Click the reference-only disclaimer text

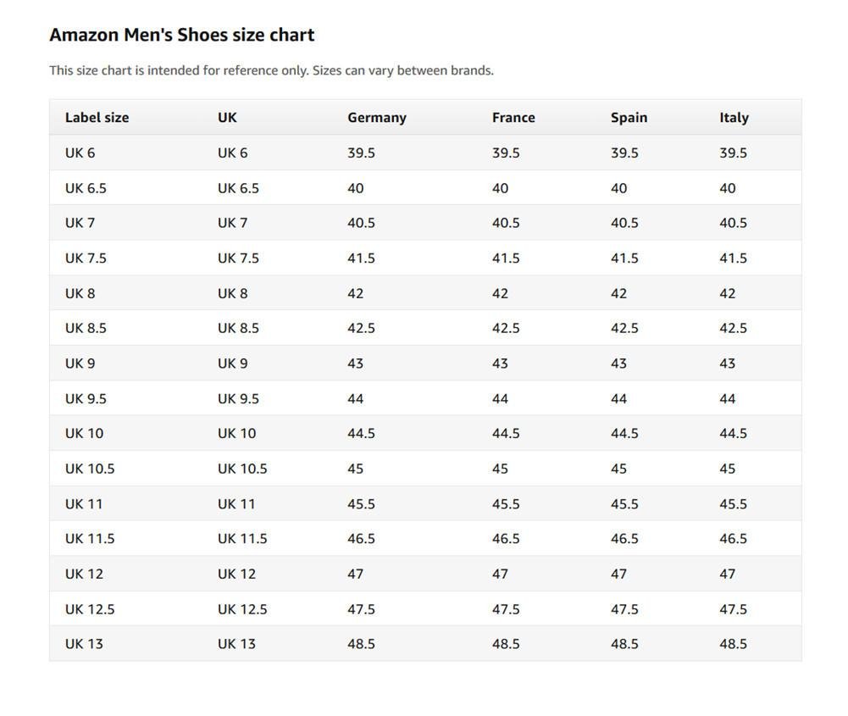tap(271, 70)
